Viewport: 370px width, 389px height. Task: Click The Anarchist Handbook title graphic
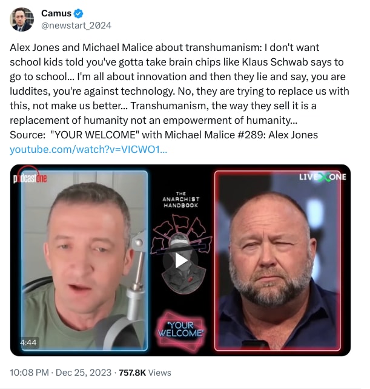[180, 200]
